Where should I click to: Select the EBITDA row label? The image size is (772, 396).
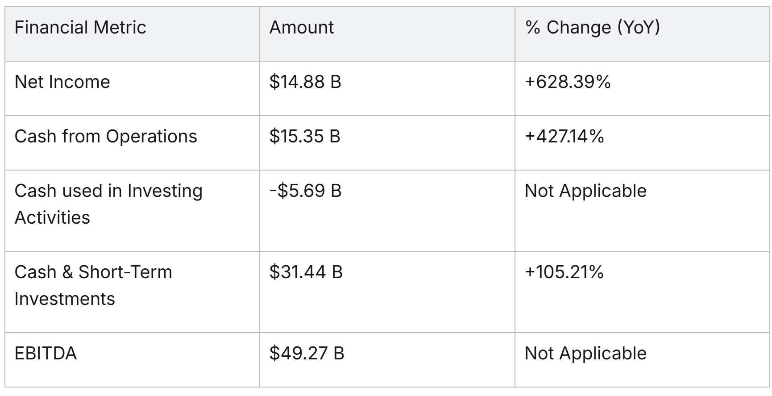[46, 354]
